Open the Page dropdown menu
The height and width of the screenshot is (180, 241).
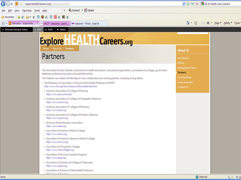pos(218,23)
